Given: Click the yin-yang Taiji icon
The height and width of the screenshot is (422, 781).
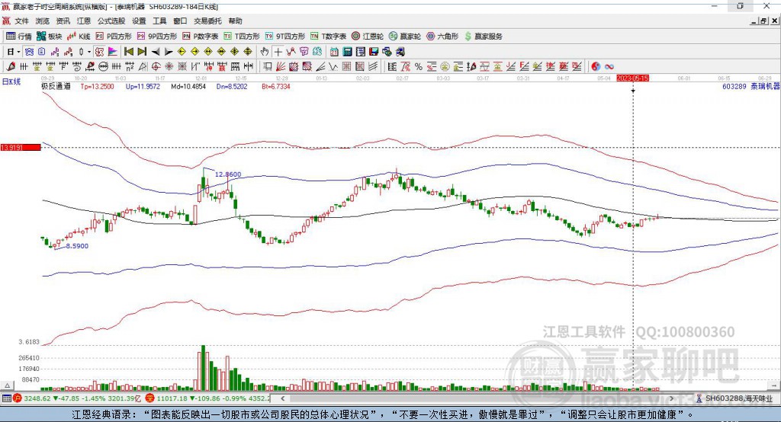Looking at the screenshot, I should 596,66.
